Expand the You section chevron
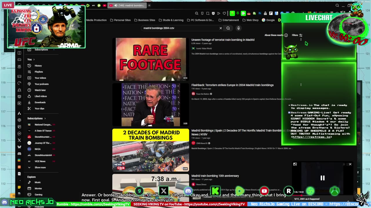Viewport: 371px width, 208px height. click(34, 60)
